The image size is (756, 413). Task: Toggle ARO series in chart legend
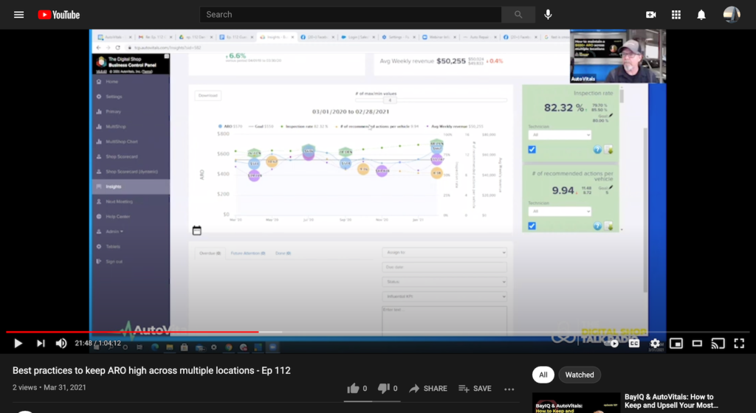coord(230,127)
